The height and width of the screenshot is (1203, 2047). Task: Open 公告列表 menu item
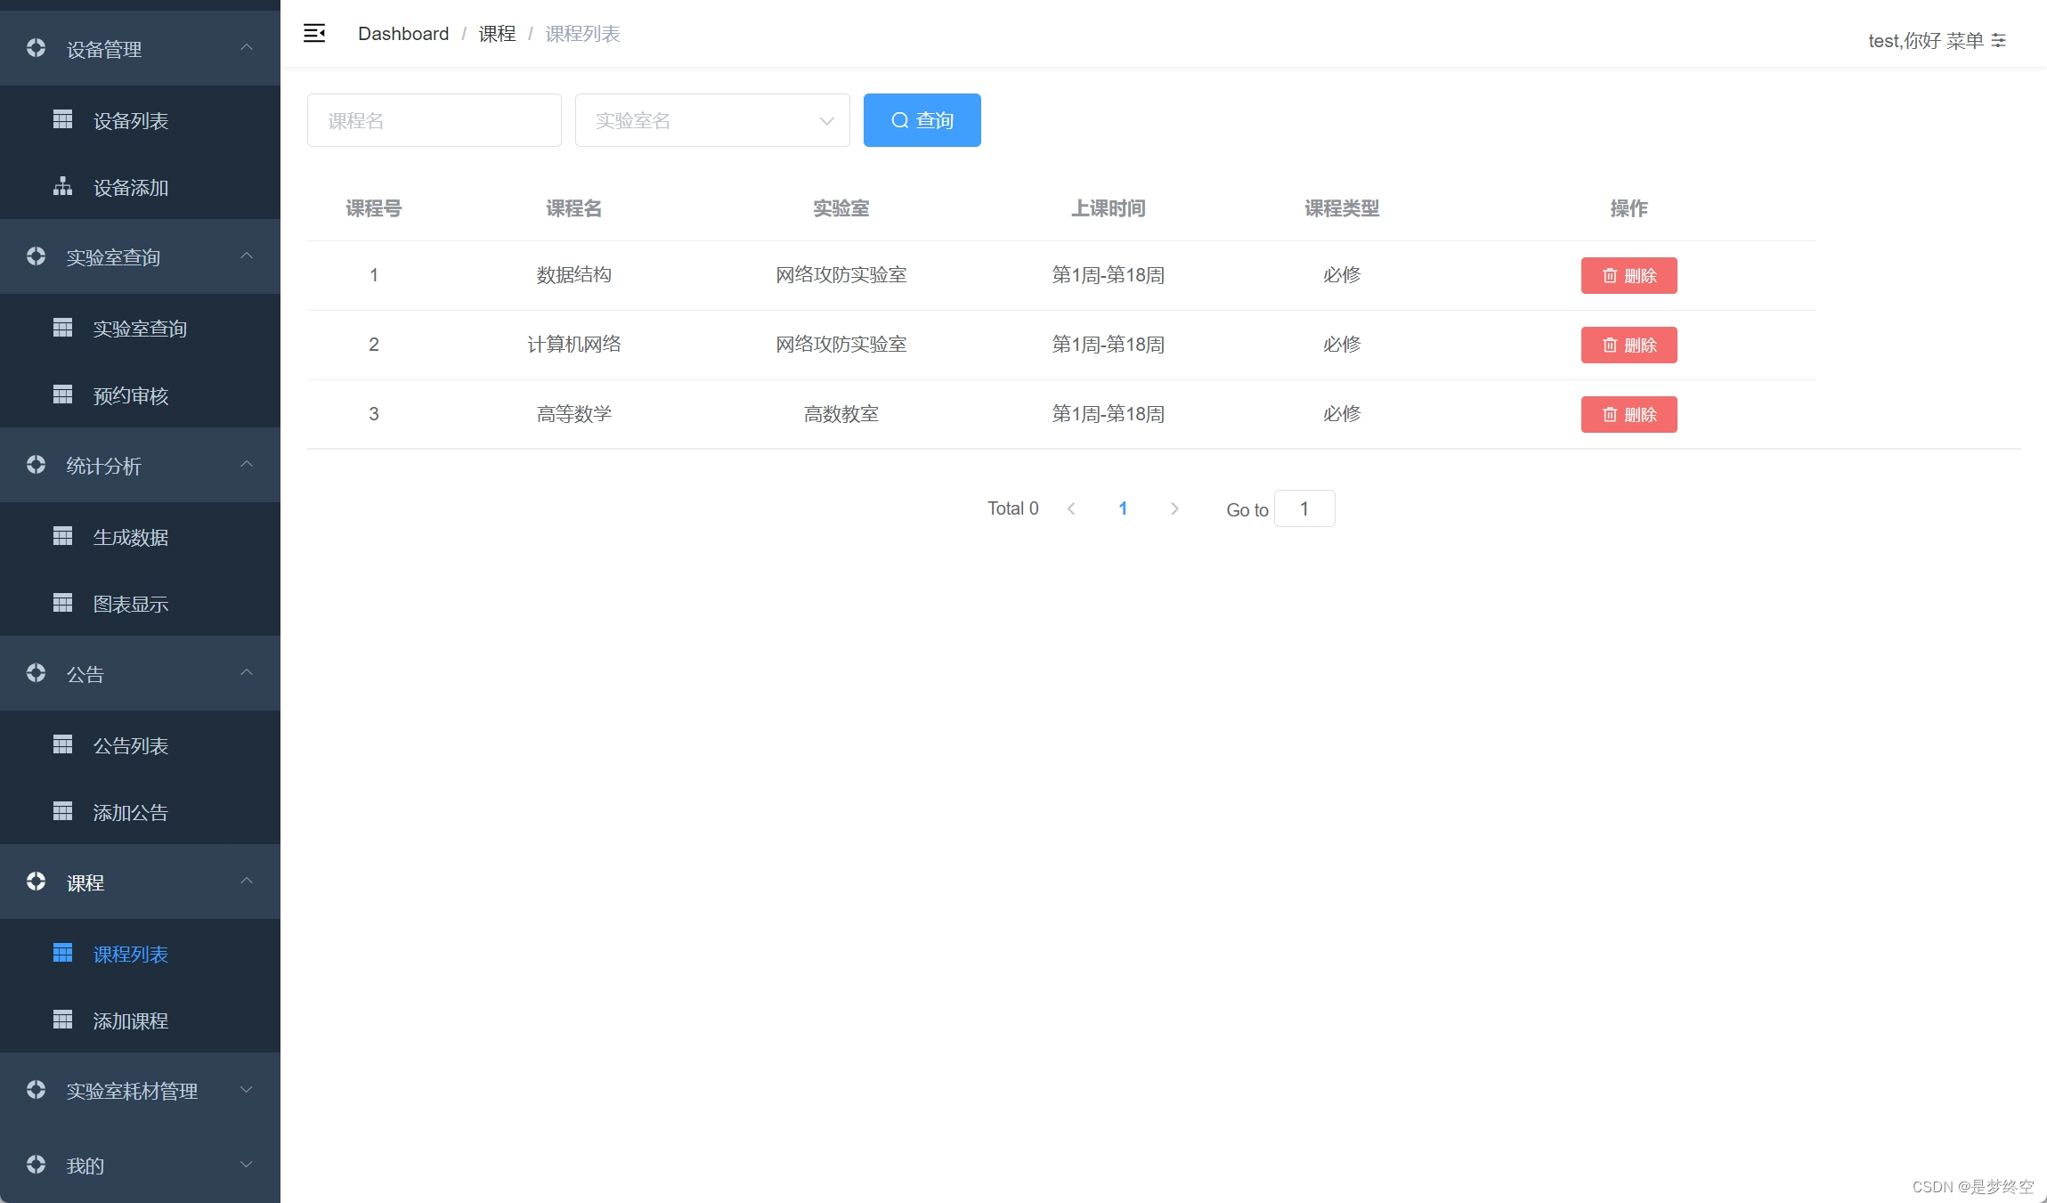[x=140, y=745]
